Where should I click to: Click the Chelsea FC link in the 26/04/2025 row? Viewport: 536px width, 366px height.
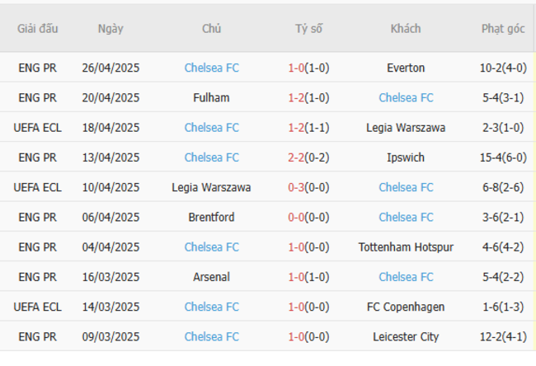[x=212, y=68]
